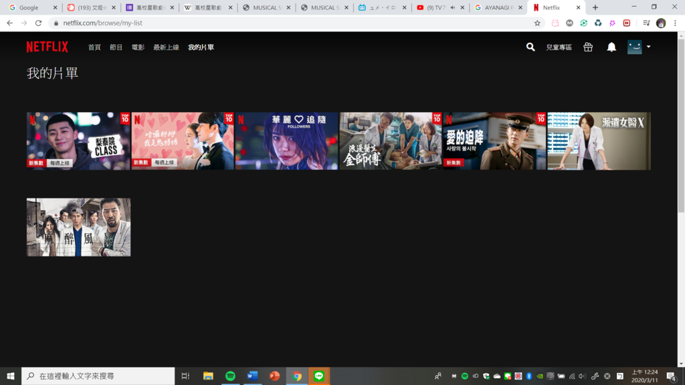Go to 首頁 in Netflix menu
This screenshot has height=385, width=685.
point(94,47)
